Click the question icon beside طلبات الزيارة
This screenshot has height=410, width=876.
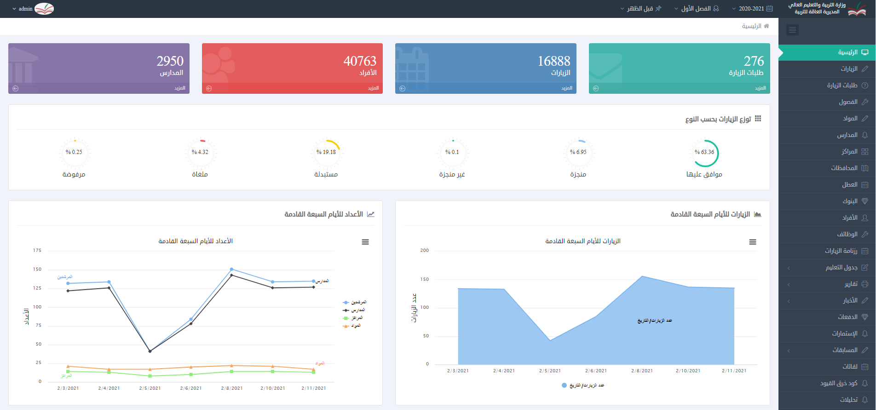(x=865, y=85)
